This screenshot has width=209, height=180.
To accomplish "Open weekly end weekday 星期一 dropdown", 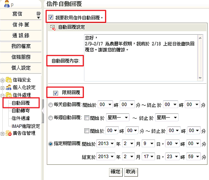I will click(166, 118).
